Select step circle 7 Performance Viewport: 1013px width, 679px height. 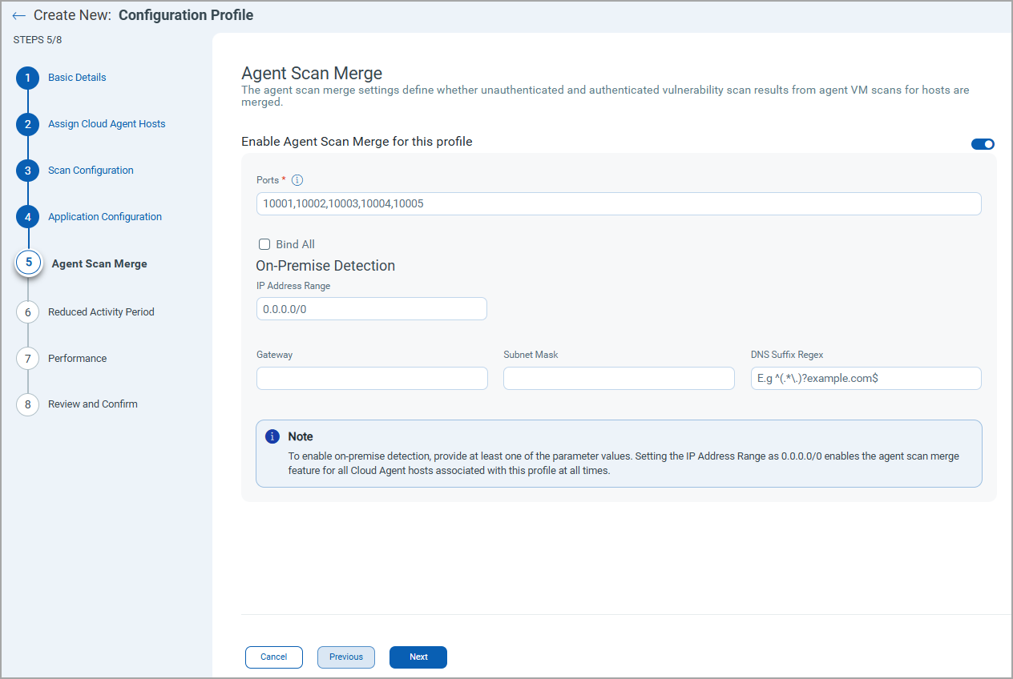coord(27,358)
